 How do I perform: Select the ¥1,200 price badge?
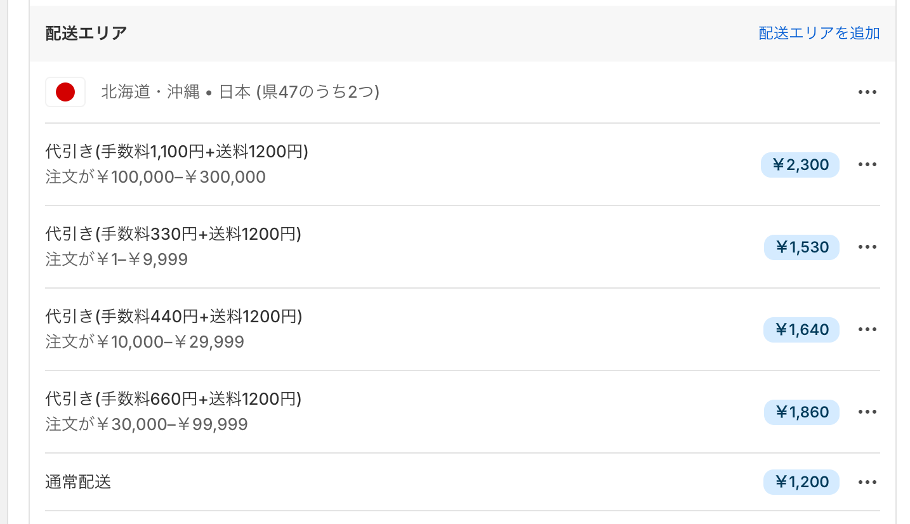point(801,482)
